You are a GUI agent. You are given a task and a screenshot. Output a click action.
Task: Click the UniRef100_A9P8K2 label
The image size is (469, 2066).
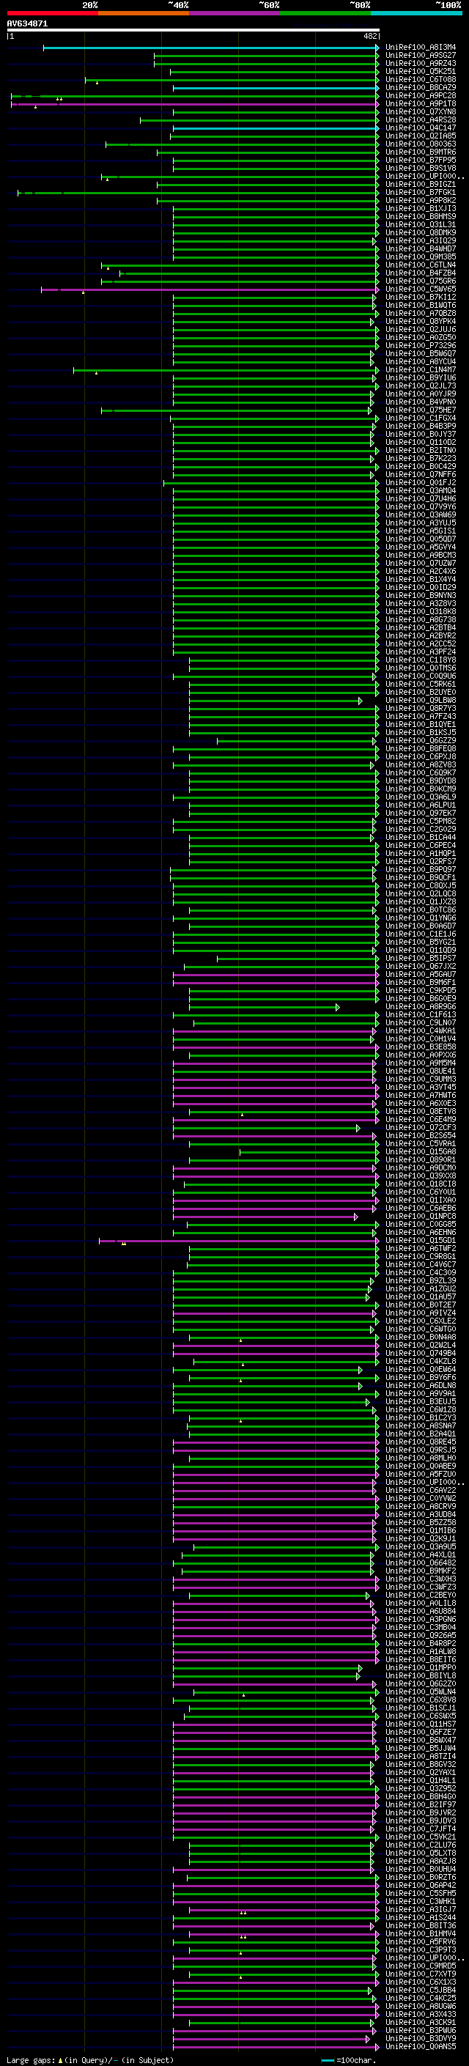420,201
